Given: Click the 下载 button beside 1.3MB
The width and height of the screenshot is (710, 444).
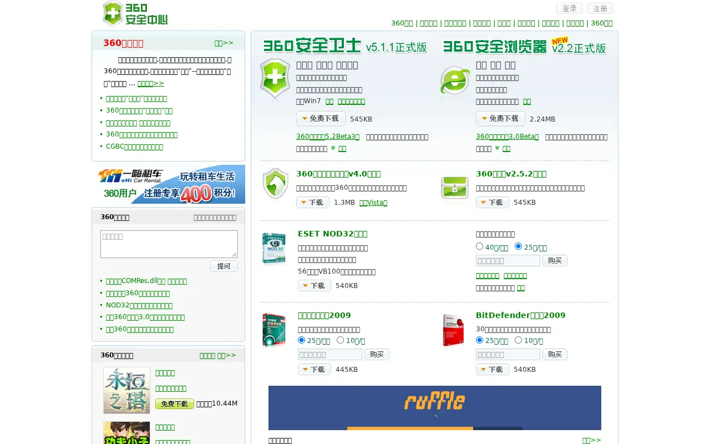Looking at the screenshot, I should pyautogui.click(x=313, y=203).
